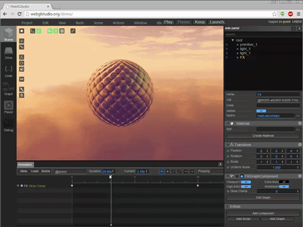Click the Edit Graph button
Screen dimensions: 303x227
point(263,197)
